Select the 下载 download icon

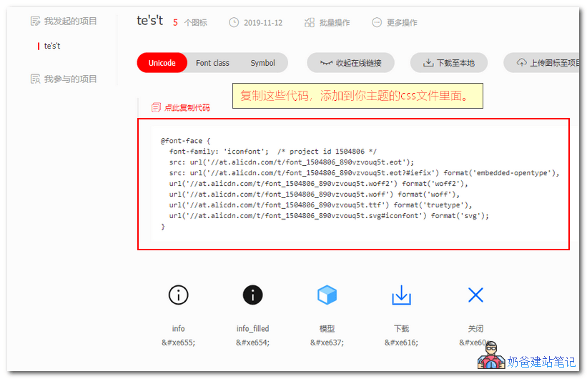401,295
